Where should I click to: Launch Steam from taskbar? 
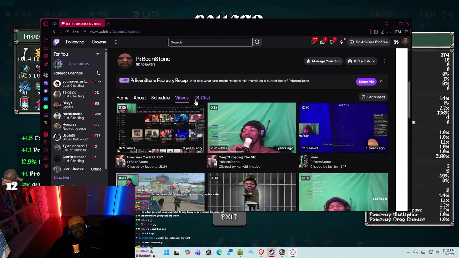pos(272,252)
